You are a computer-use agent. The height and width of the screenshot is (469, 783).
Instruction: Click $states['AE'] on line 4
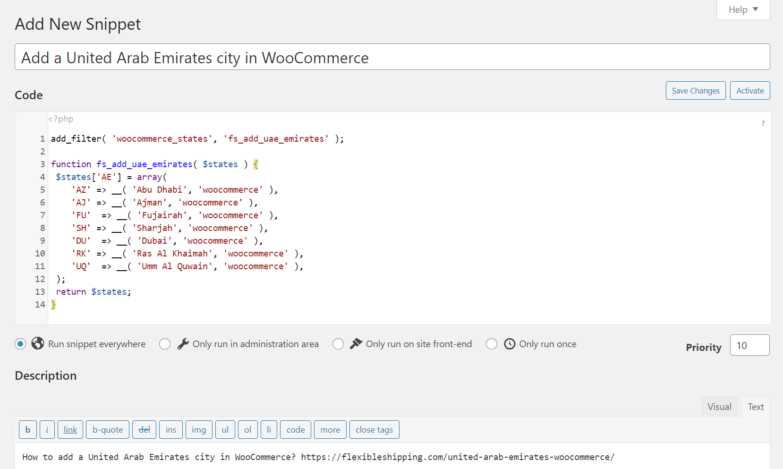[x=89, y=177]
